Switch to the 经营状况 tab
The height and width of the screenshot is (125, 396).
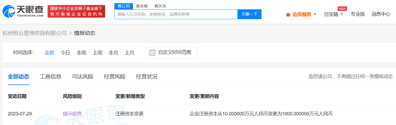(147, 77)
